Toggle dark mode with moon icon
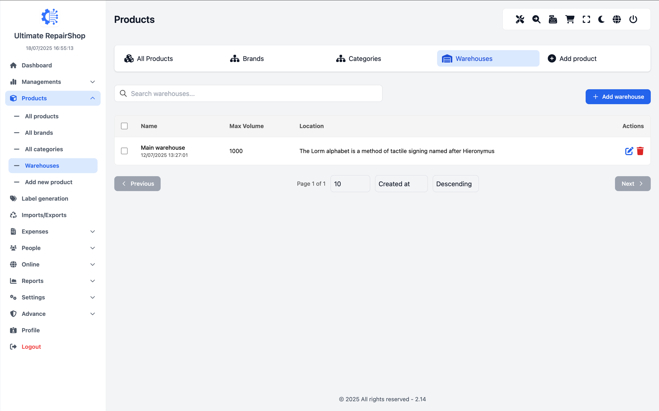Image resolution: width=659 pixels, height=411 pixels. [x=601, y=19]
